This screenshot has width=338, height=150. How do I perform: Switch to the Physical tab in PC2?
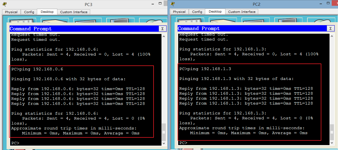click(179, 12)
